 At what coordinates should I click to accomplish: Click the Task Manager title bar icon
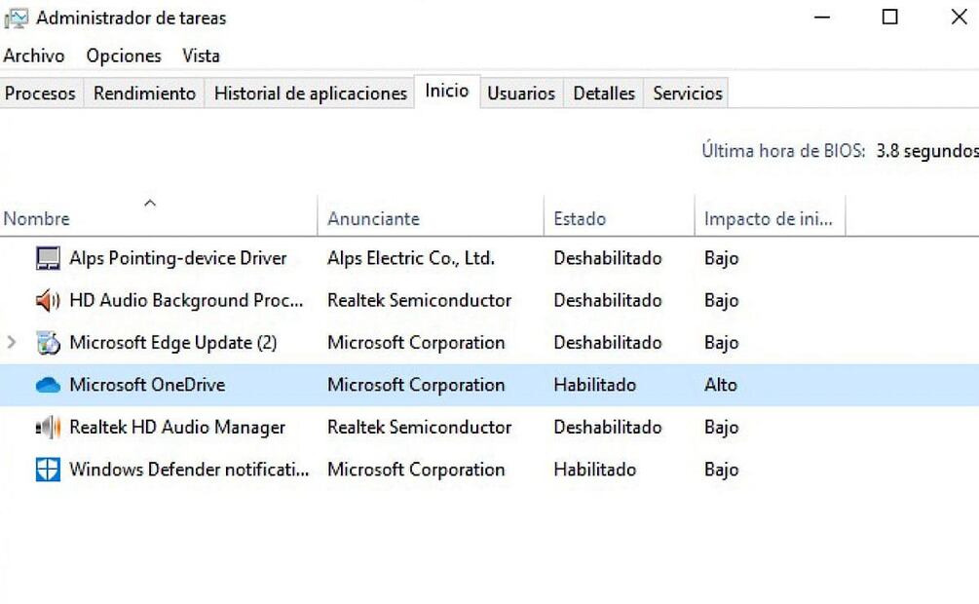click(17, 19)
